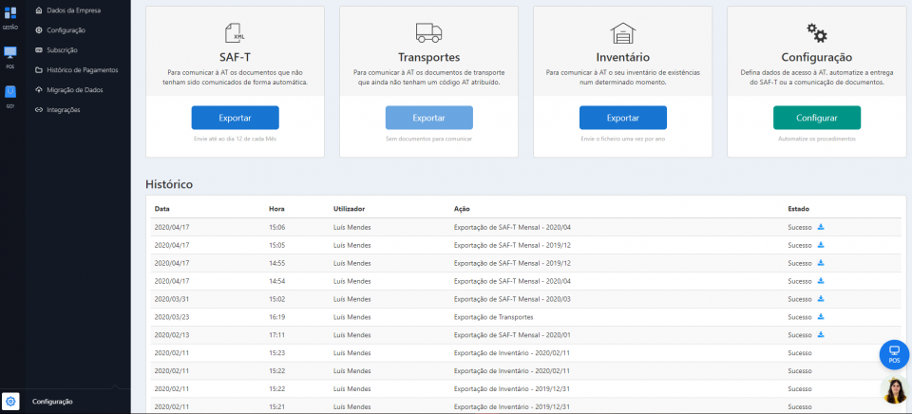Download the Exportação de Transportes file

[x=821, y=316]
